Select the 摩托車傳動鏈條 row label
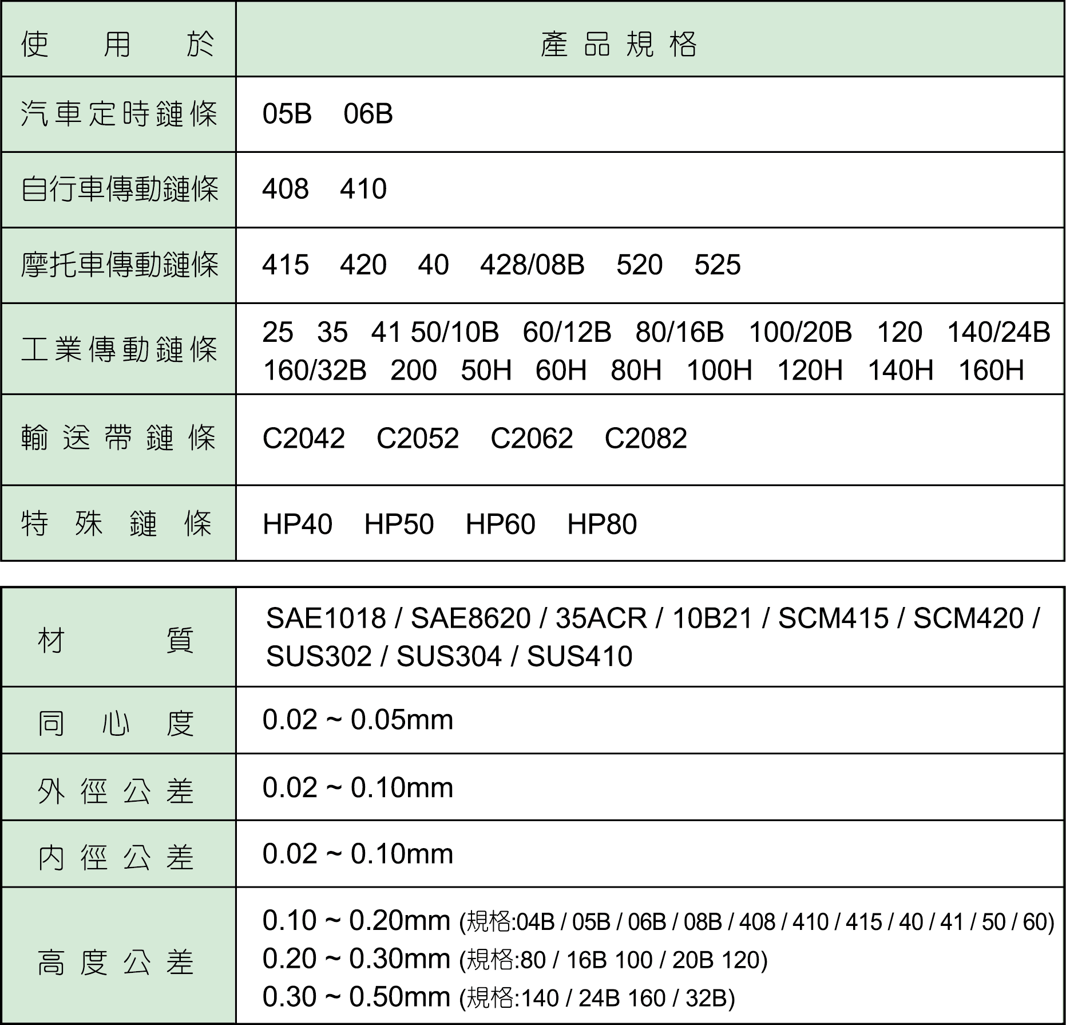This screenshot has width=1066, height=1025. (120, 265)
